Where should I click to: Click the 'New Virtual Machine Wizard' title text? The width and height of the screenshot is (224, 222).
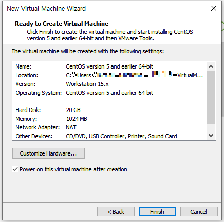[46, 8]
